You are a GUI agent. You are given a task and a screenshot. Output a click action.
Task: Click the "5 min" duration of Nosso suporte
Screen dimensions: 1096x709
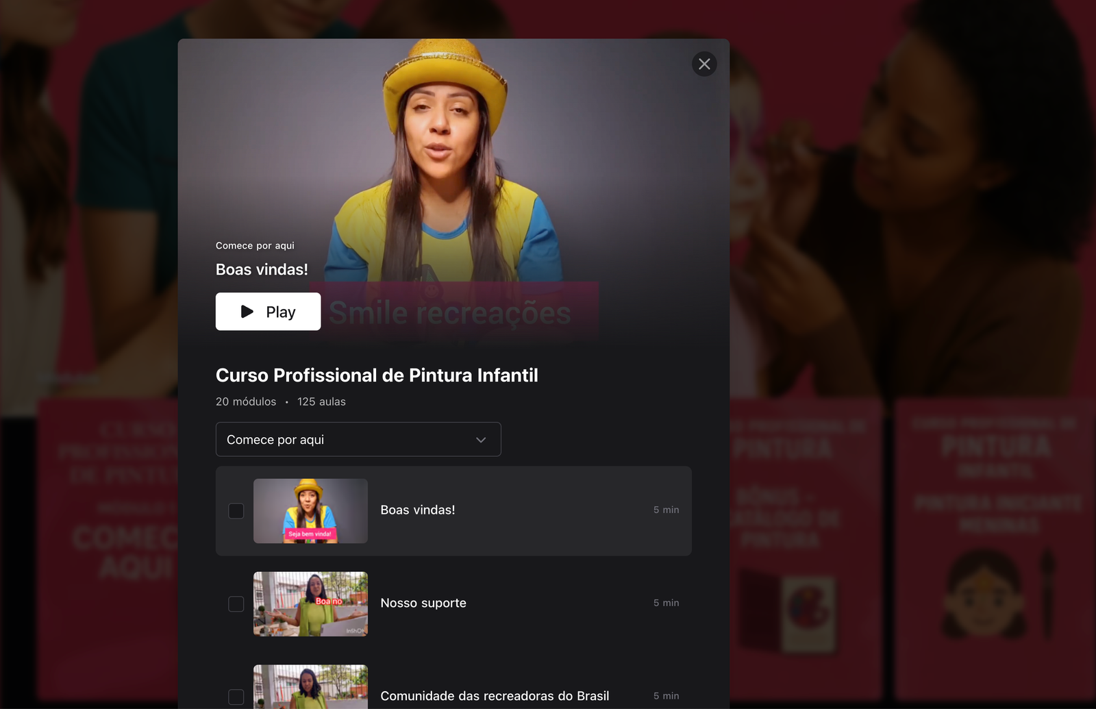click(666, 604)
